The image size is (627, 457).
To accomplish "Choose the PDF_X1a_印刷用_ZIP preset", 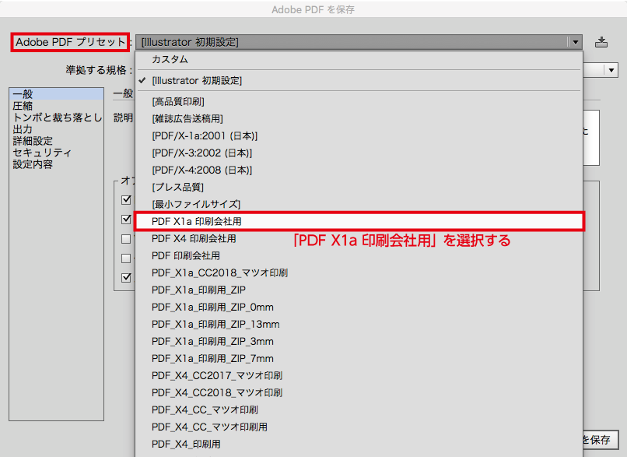I will click(359, 290).
